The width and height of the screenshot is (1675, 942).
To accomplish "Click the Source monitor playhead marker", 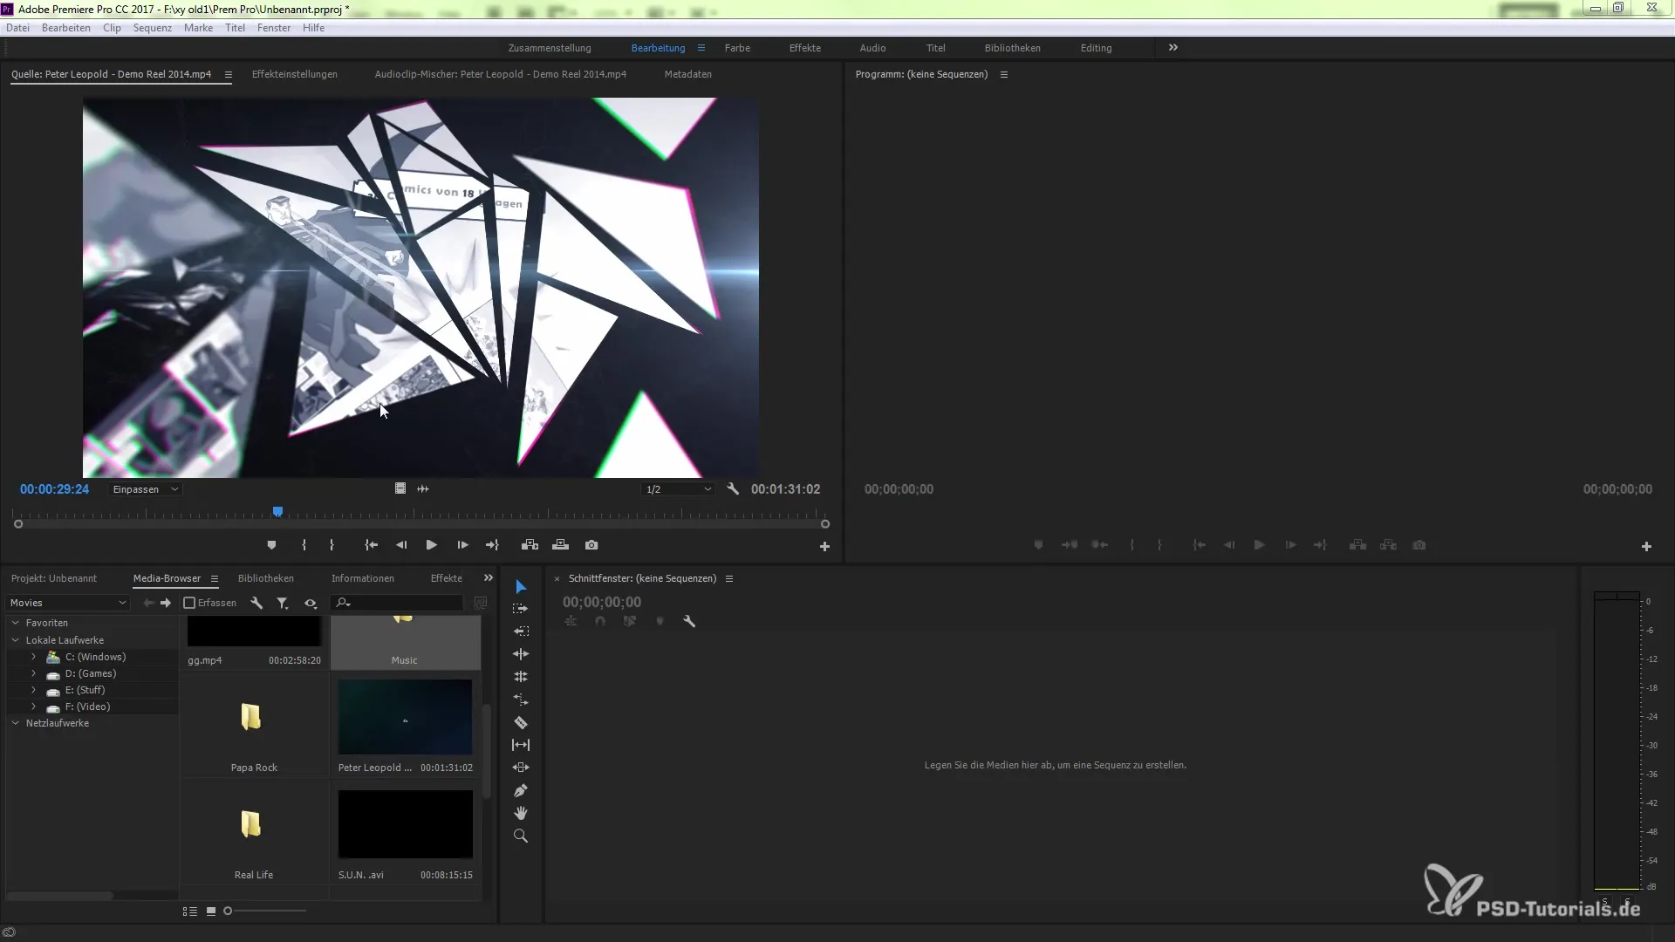I will coord(277,512).
